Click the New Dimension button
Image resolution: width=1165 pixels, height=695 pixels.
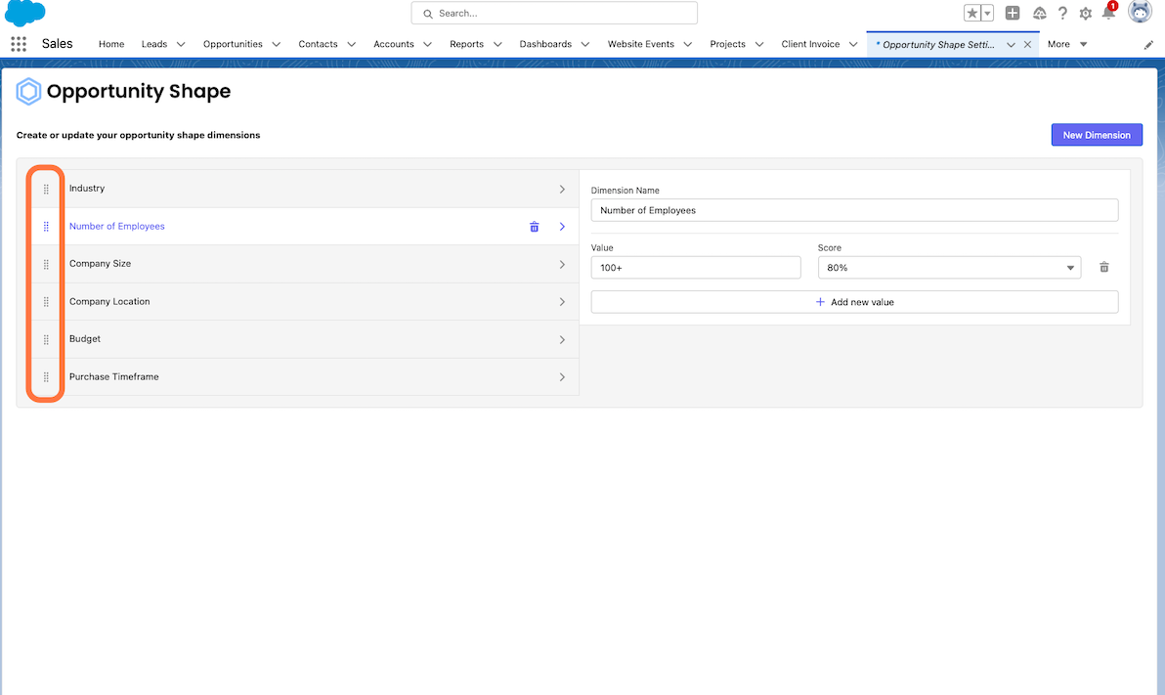pyautogui.click(x=1097, y=135)
